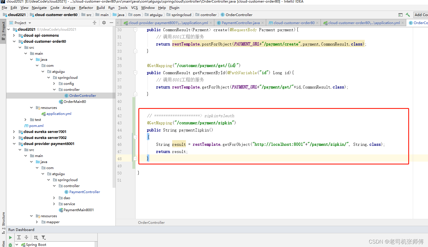Switch to cloud-customer-order80 application.yml tab
428x247 pixels.
click(x=364, y=23)
